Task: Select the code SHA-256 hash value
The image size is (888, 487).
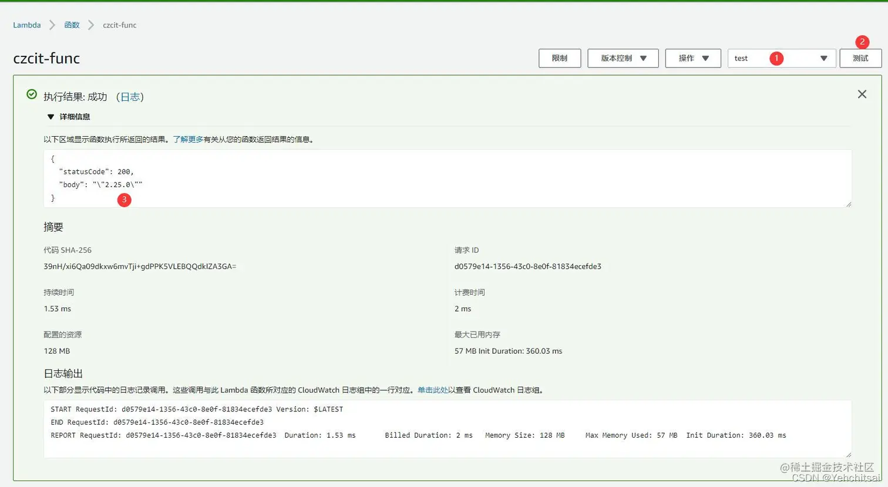Action: point(140,266)
